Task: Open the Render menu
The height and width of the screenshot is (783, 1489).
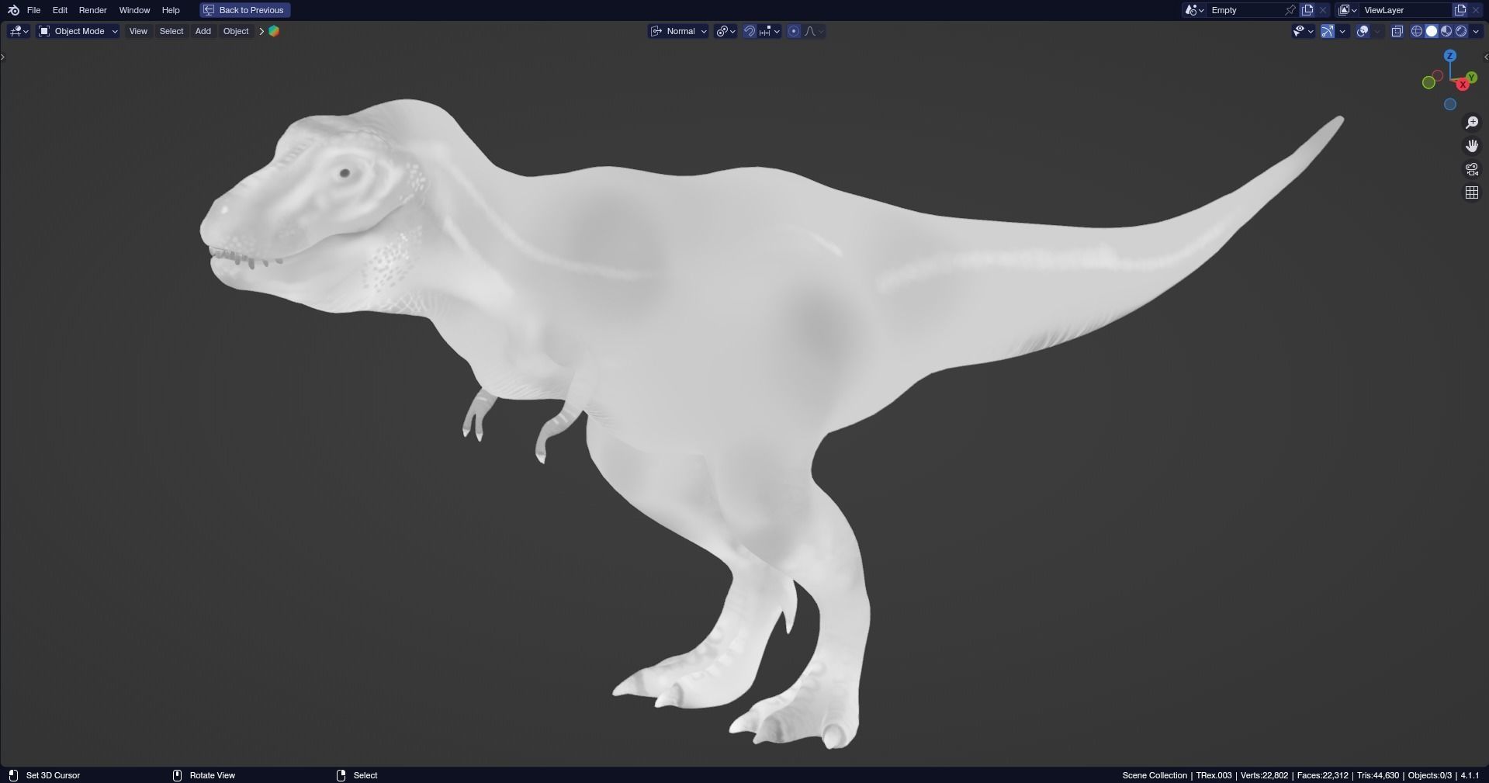Action: [93, 10]
